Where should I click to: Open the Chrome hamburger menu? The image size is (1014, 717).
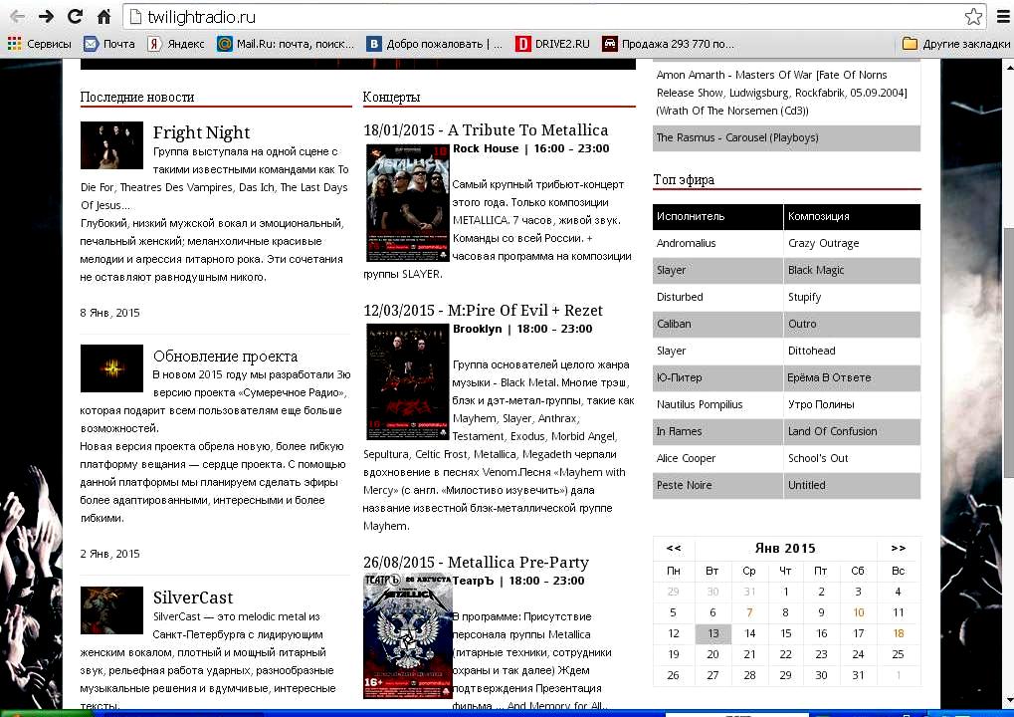click(1002, 17)
